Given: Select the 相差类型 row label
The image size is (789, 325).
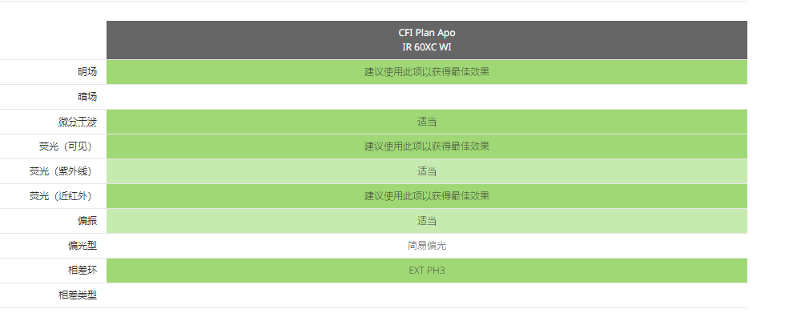Looking at the screenshot, I should pyautogui.click(x=78, y=295).
